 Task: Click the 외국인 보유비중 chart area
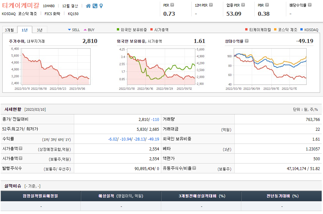point(161,67)
